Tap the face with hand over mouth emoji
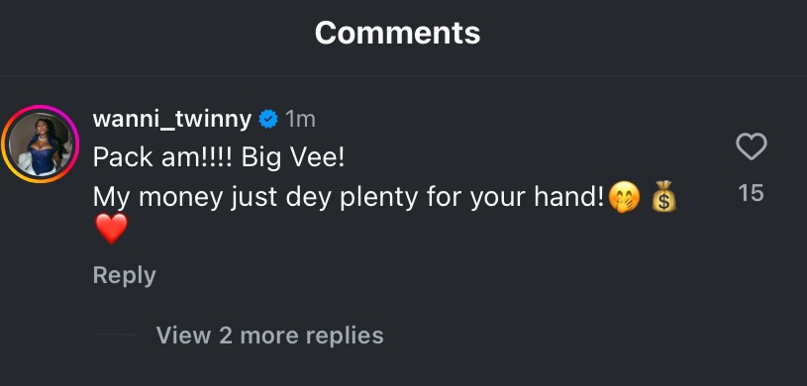807x386 pixels. pos(624,198)
